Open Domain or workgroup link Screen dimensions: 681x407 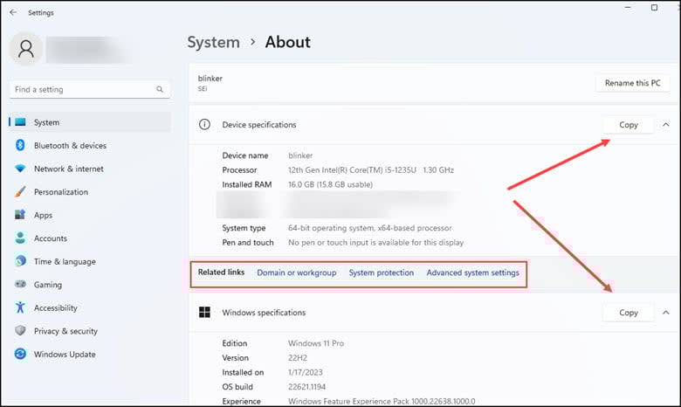(x=297, y=272)
